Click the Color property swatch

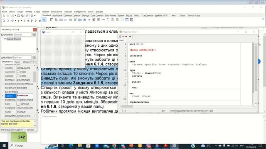(x=18, y=104)
